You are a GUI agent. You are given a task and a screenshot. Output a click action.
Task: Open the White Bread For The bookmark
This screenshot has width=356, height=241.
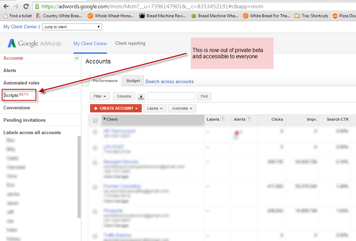[267, 16]
